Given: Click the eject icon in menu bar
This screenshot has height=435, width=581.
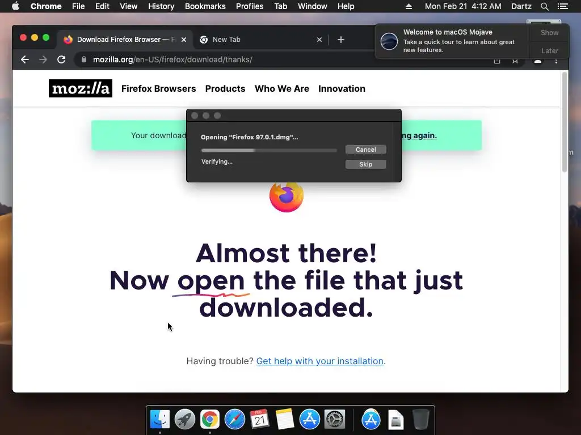Looking at the screenshot, I should click(x=409, y=6).
